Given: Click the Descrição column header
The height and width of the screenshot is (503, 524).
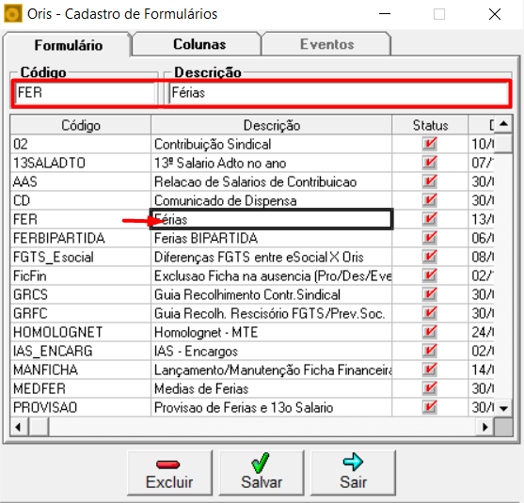Looking at the screenshot, I should pyautogui.click(x=271, y=126).
